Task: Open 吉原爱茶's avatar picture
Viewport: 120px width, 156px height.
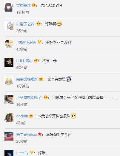Action: point(9,7)
